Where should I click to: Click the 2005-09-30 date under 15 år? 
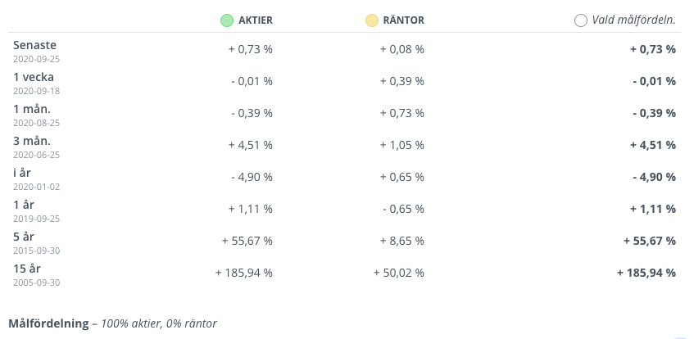36,282
